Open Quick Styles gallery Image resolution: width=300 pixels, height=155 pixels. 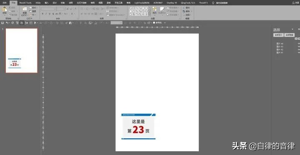pyautogui.click(x=162, y=12)
